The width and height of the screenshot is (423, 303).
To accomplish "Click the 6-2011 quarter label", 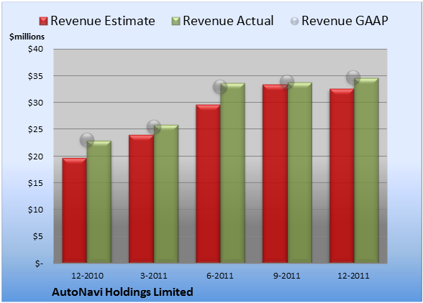I will click(x=220, y=276).
